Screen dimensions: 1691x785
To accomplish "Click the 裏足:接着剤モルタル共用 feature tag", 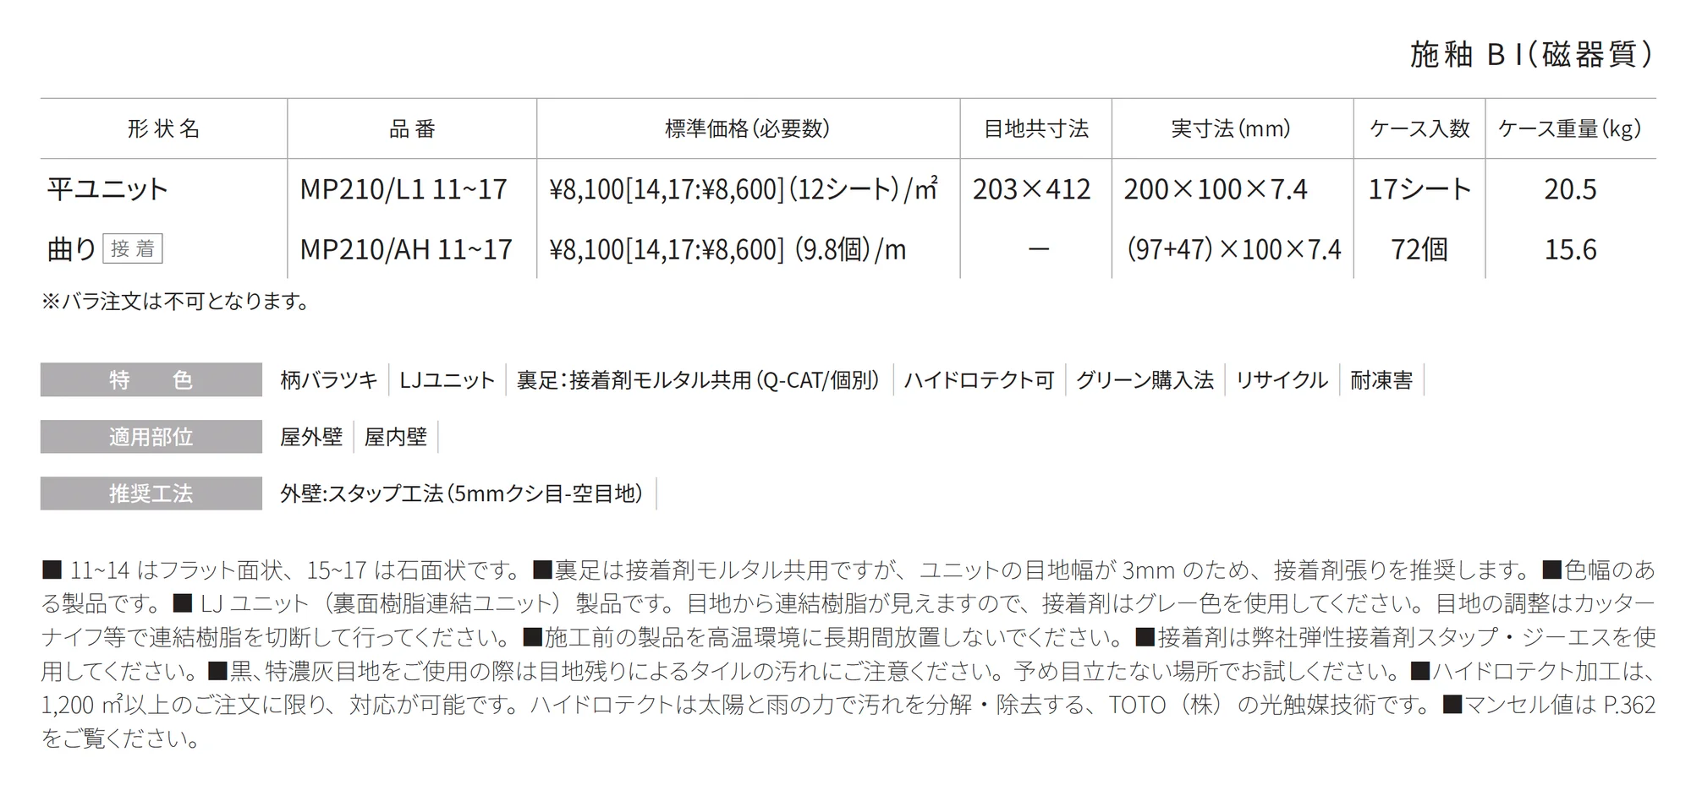I will [x=699, y=380].
